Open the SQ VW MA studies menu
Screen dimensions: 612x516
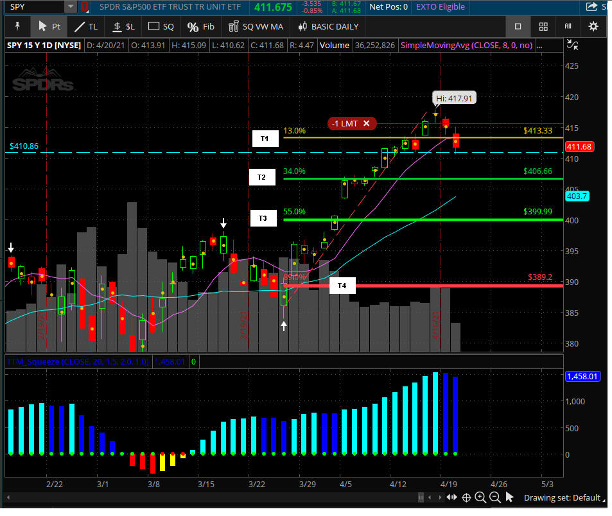(255, 26)
